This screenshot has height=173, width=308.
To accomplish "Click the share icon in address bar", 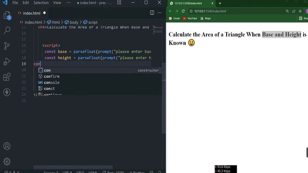I will click(294, 11).
